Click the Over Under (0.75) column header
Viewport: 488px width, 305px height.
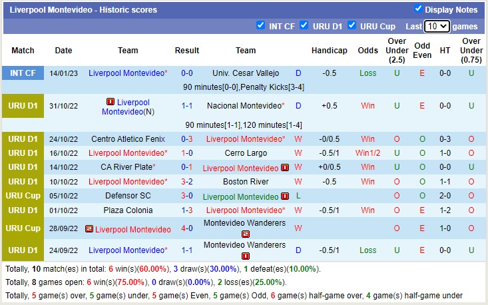471,51
